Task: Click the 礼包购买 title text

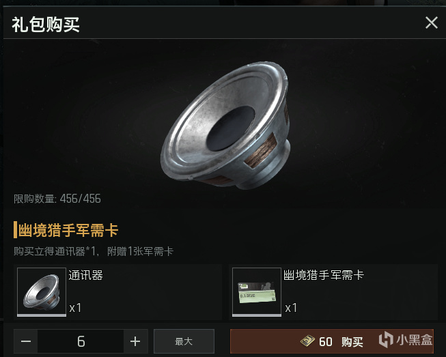Action: click(46, 24)
